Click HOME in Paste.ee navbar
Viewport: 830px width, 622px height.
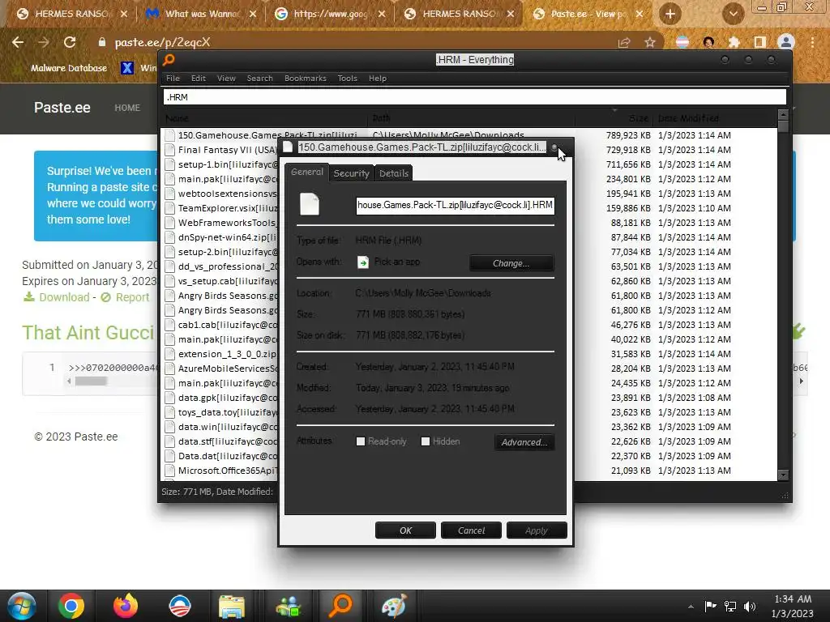click(x=127, y=108)
